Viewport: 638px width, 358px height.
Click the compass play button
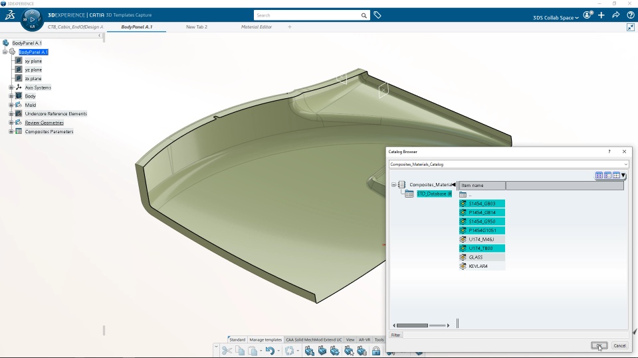[x=32, y=19]
